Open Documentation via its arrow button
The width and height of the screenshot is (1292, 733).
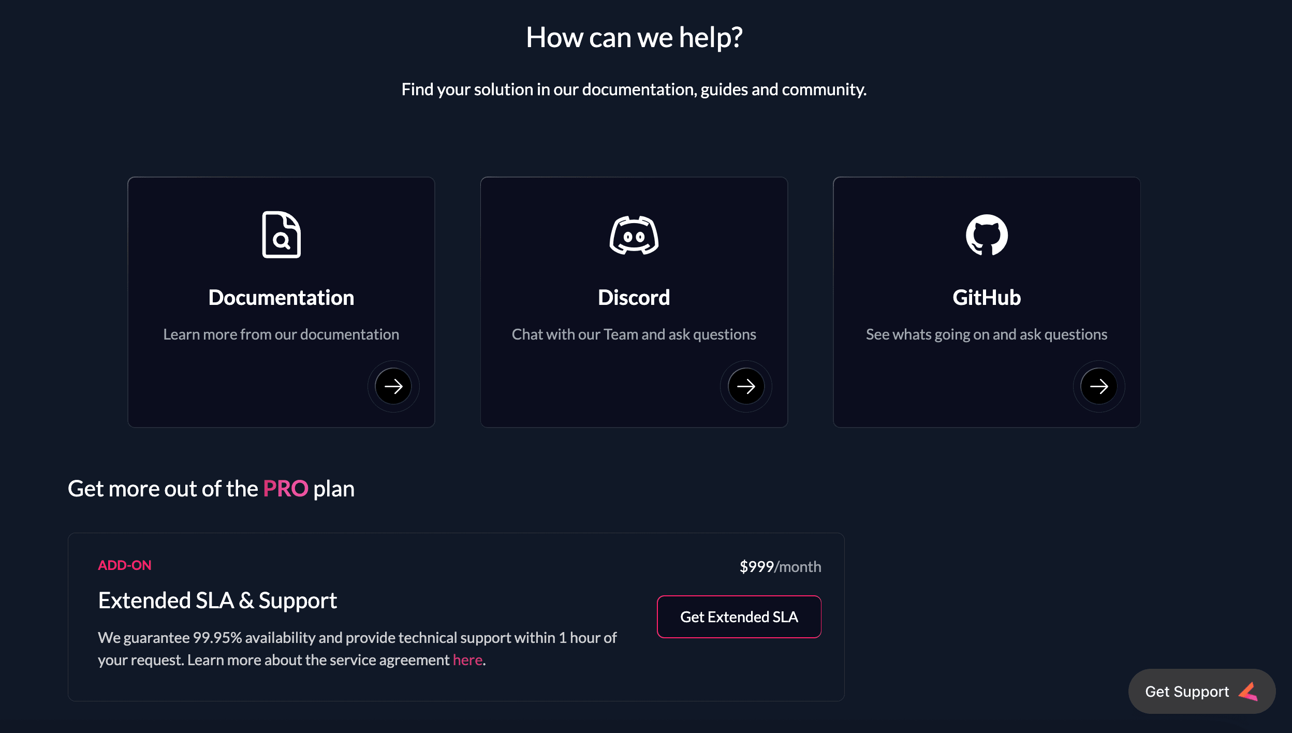(x=393, y=386)
